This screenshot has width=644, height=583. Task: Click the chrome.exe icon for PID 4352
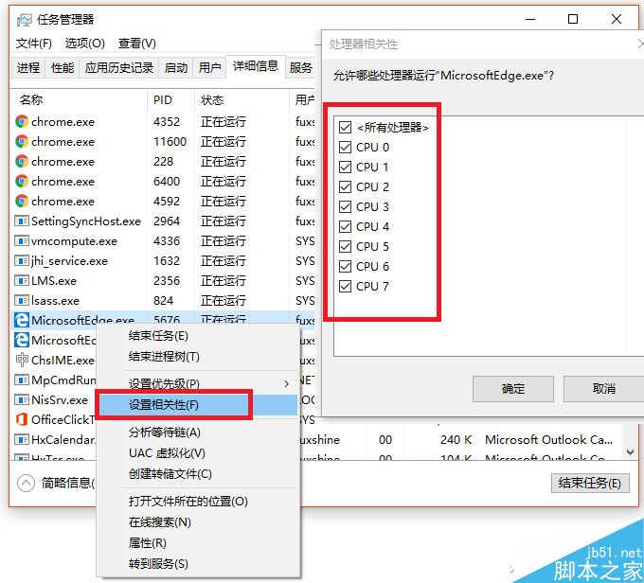point(22,121)
